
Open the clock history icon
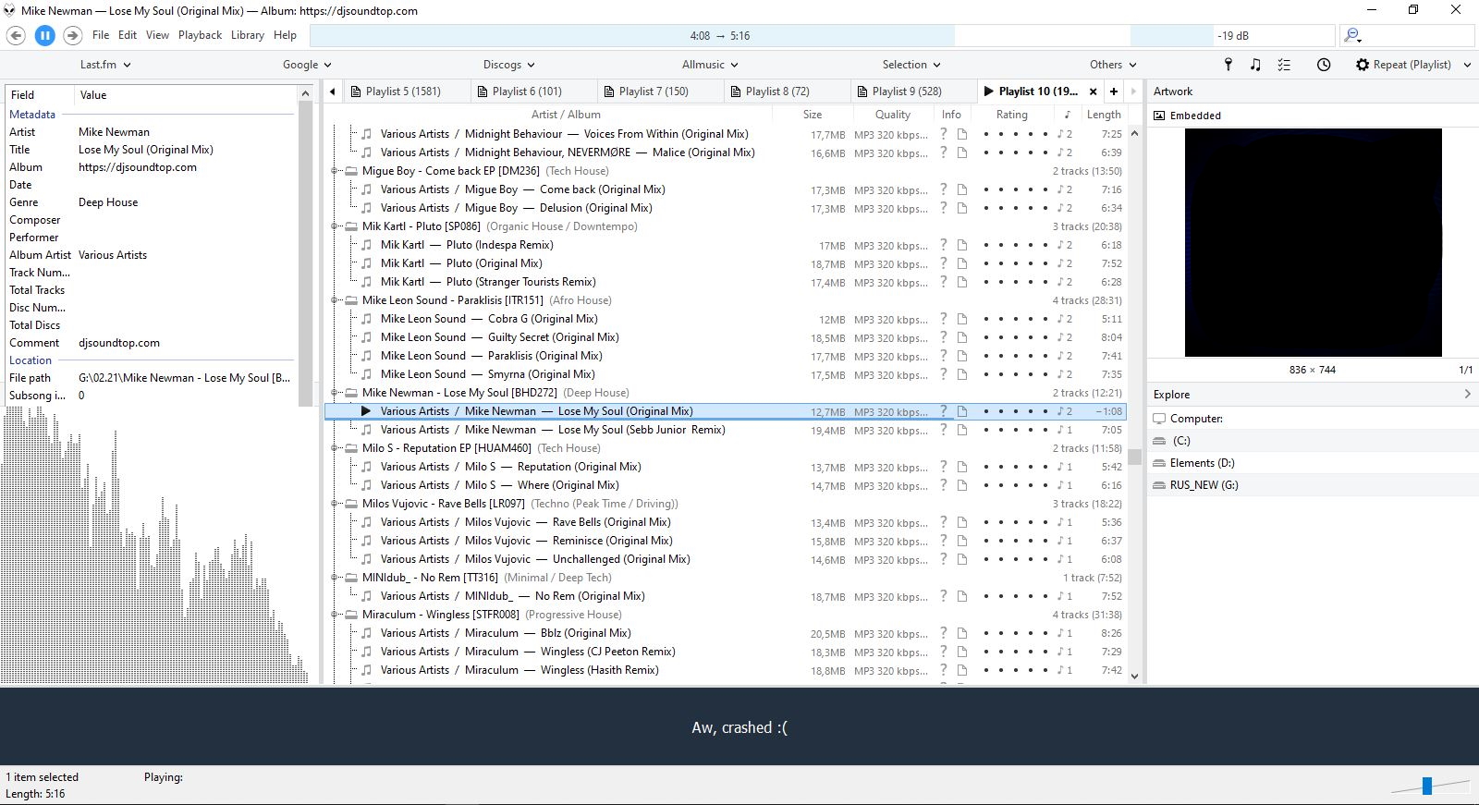[1324, 65]
